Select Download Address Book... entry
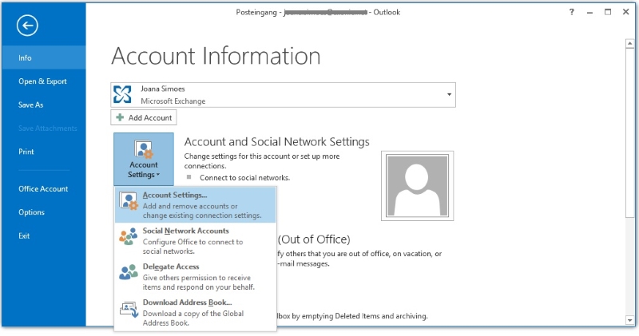This screenshot has width=639, height=336. pyautogui.click(x=195, y=312)
